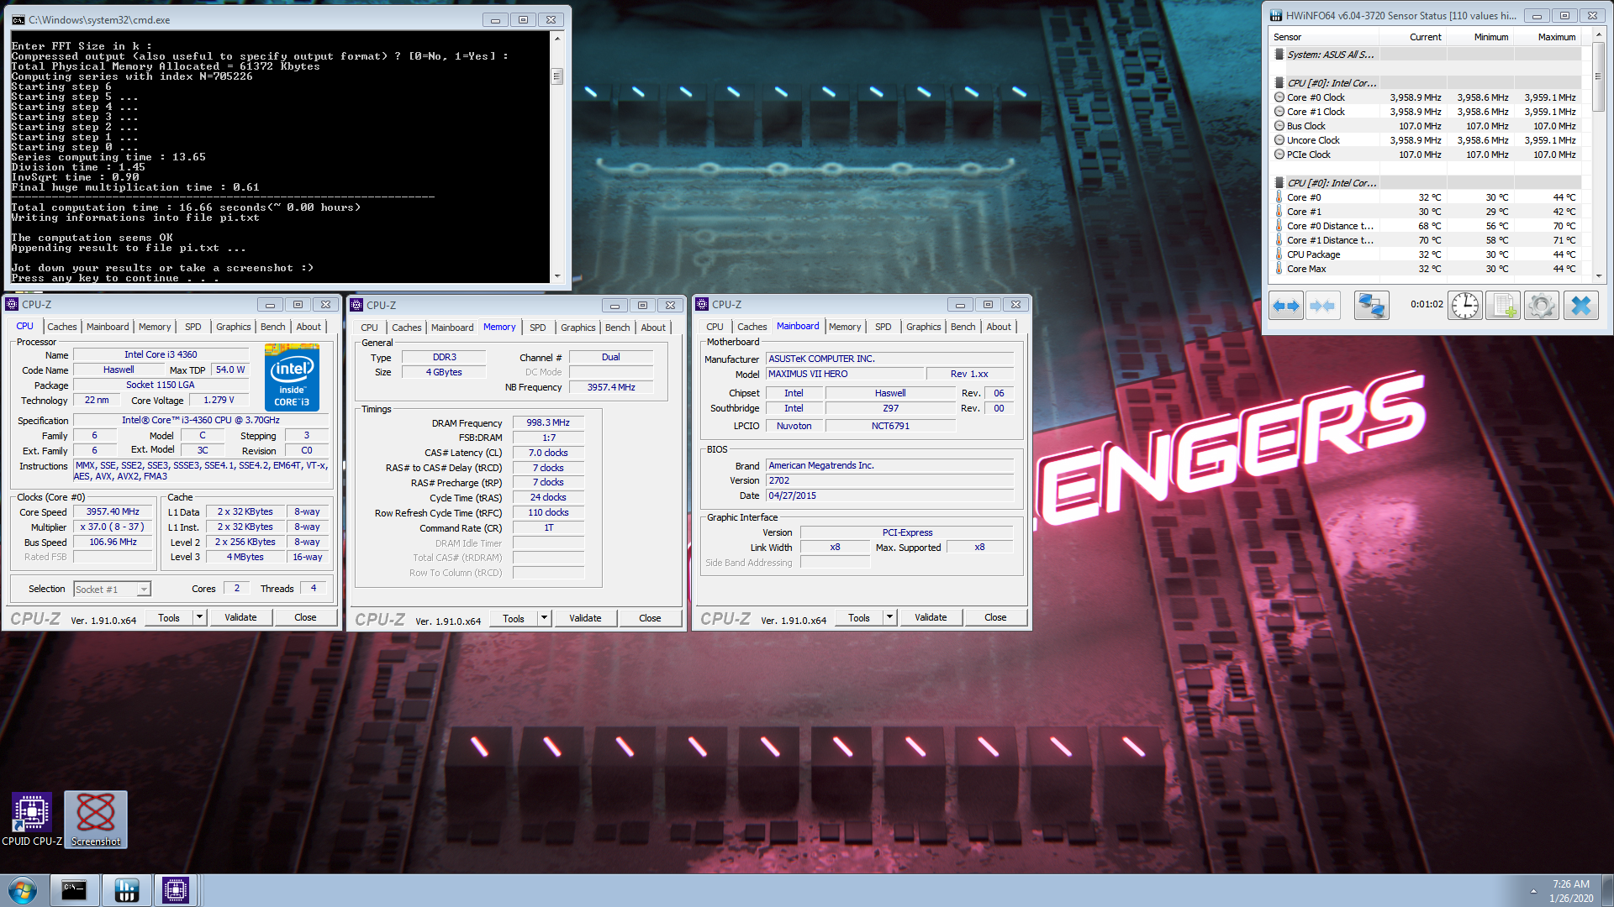Select Core Speed value 3957.40 MHz
Screen dimensions: 1614x907
113,511
